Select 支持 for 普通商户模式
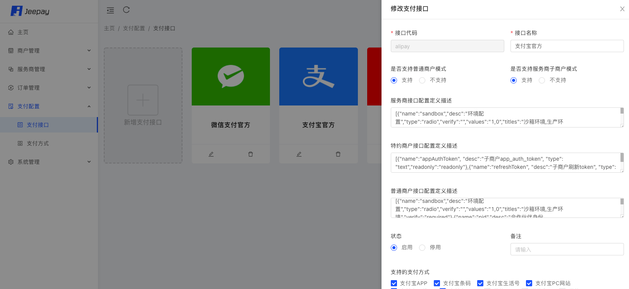This screenshot has height=289, width=629. pyautogui.click(x=394, y=80)
